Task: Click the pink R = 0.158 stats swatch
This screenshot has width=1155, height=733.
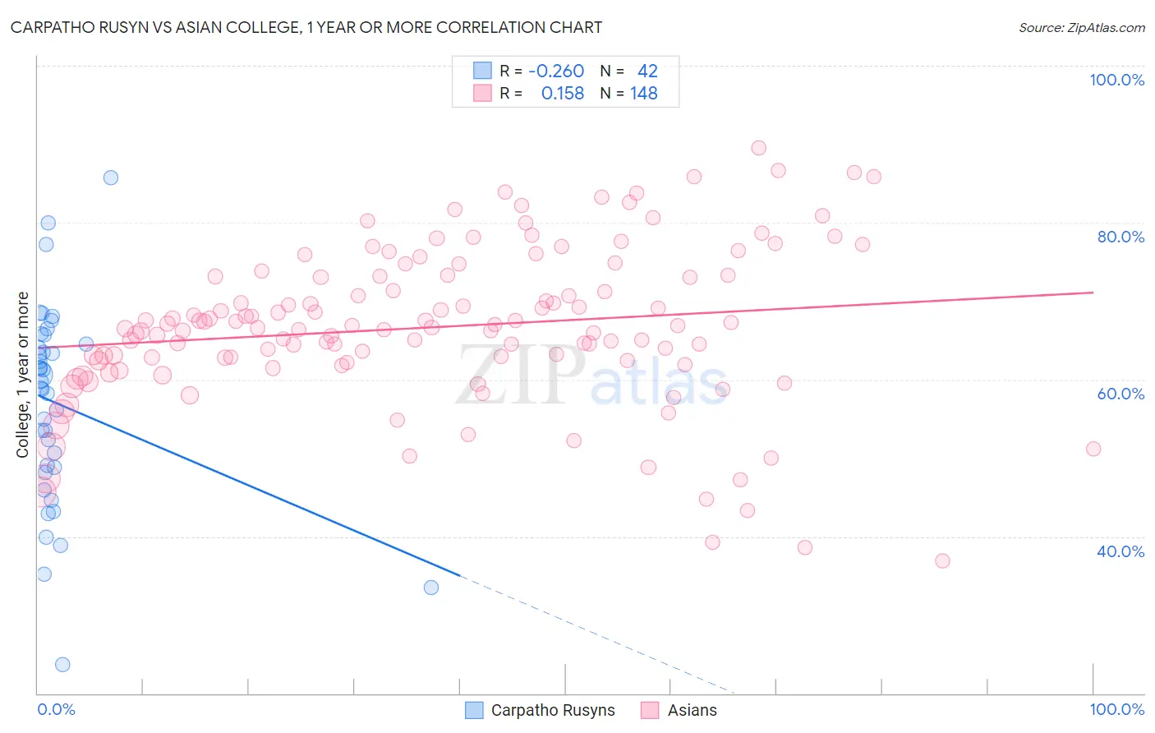Action: pyautogui.click(x=482, y=94)
